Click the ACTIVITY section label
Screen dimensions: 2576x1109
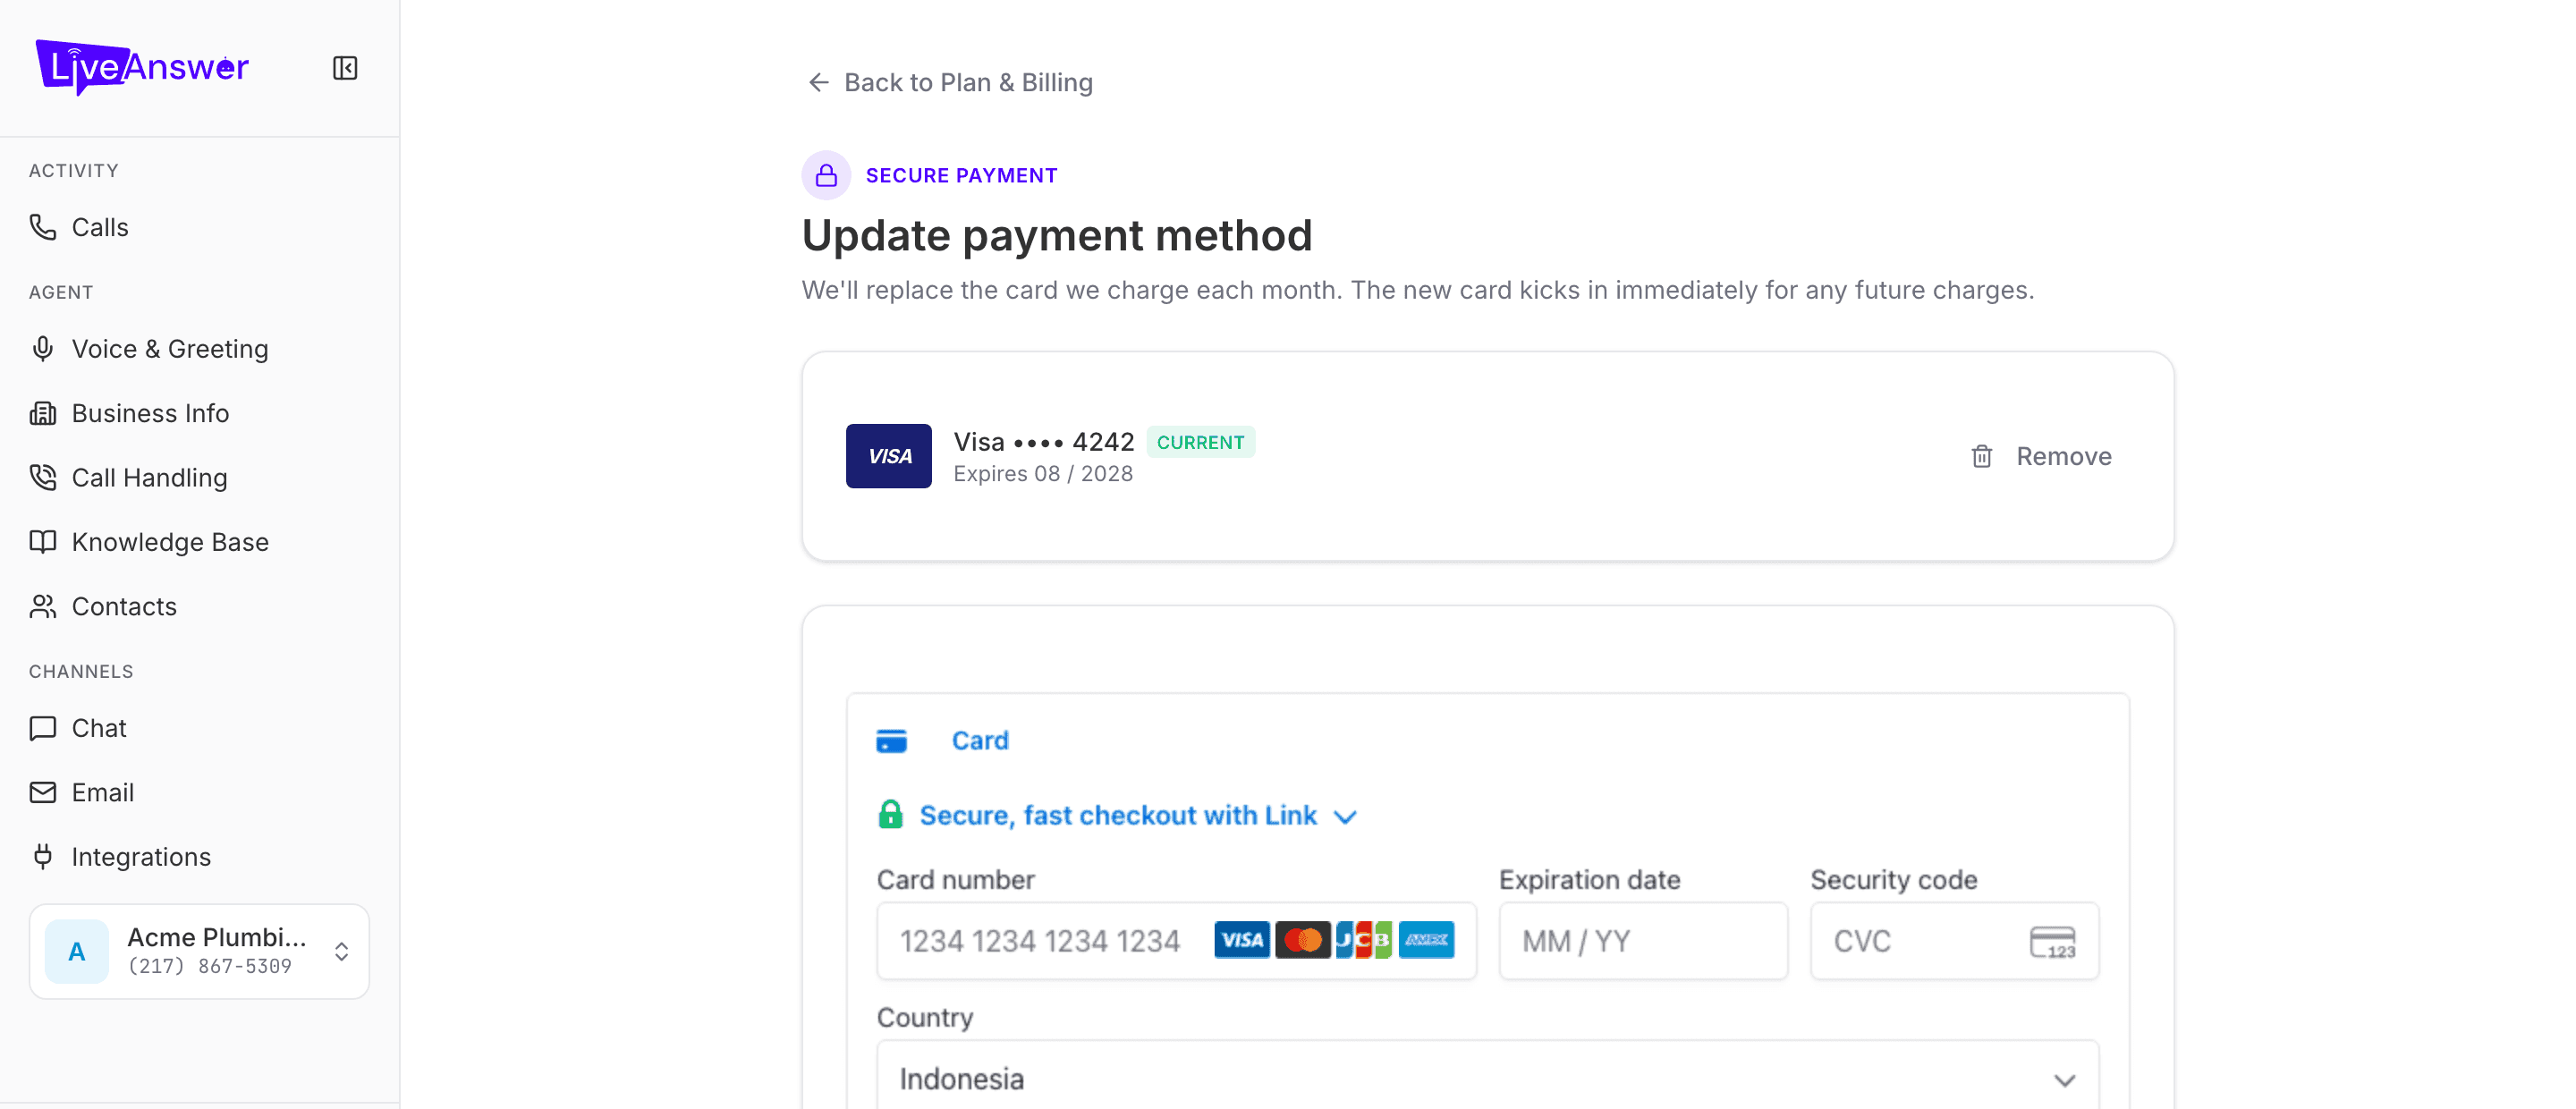point(74,171)
